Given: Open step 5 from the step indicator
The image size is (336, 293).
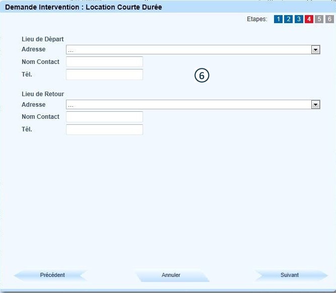Looking at the screenshot, I should click(x=319, y=20).
